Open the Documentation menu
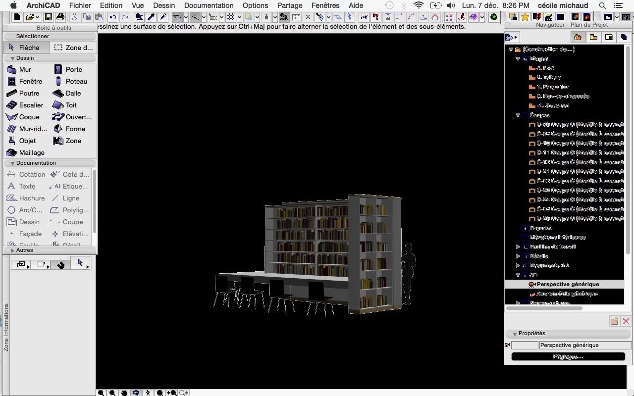Viewport: 634px width, 396px height. coord(209,5)
